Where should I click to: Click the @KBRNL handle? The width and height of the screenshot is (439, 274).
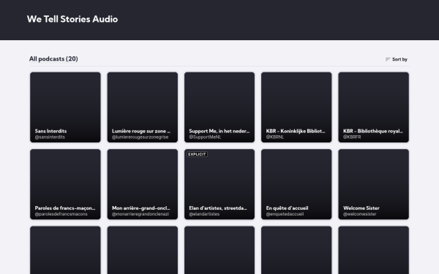(275, 137)
